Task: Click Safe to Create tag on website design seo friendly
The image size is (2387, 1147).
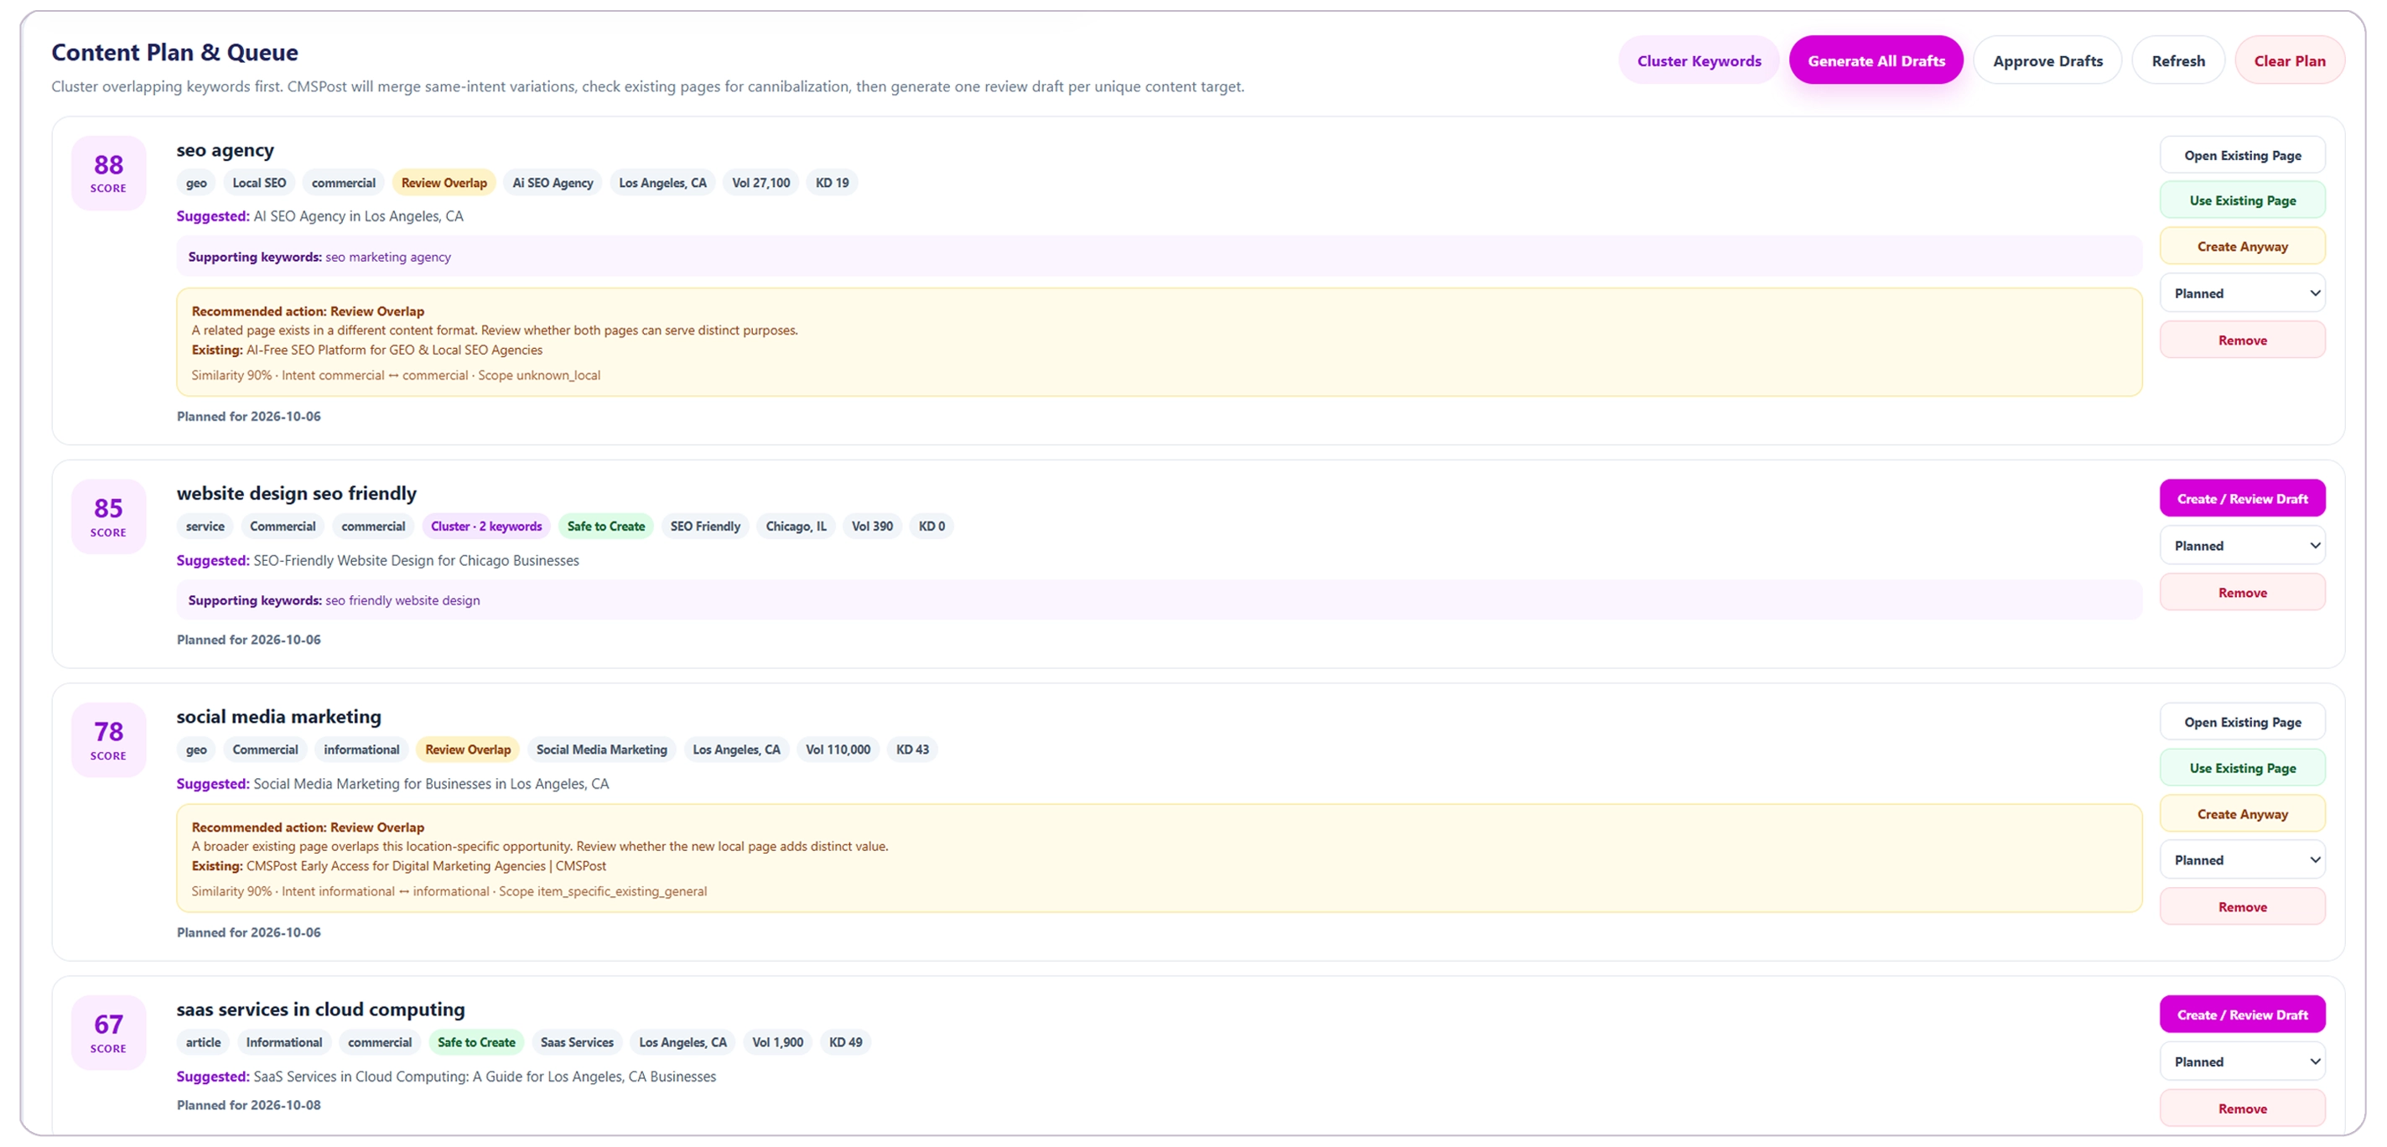Action: click(x=606, y=527)
